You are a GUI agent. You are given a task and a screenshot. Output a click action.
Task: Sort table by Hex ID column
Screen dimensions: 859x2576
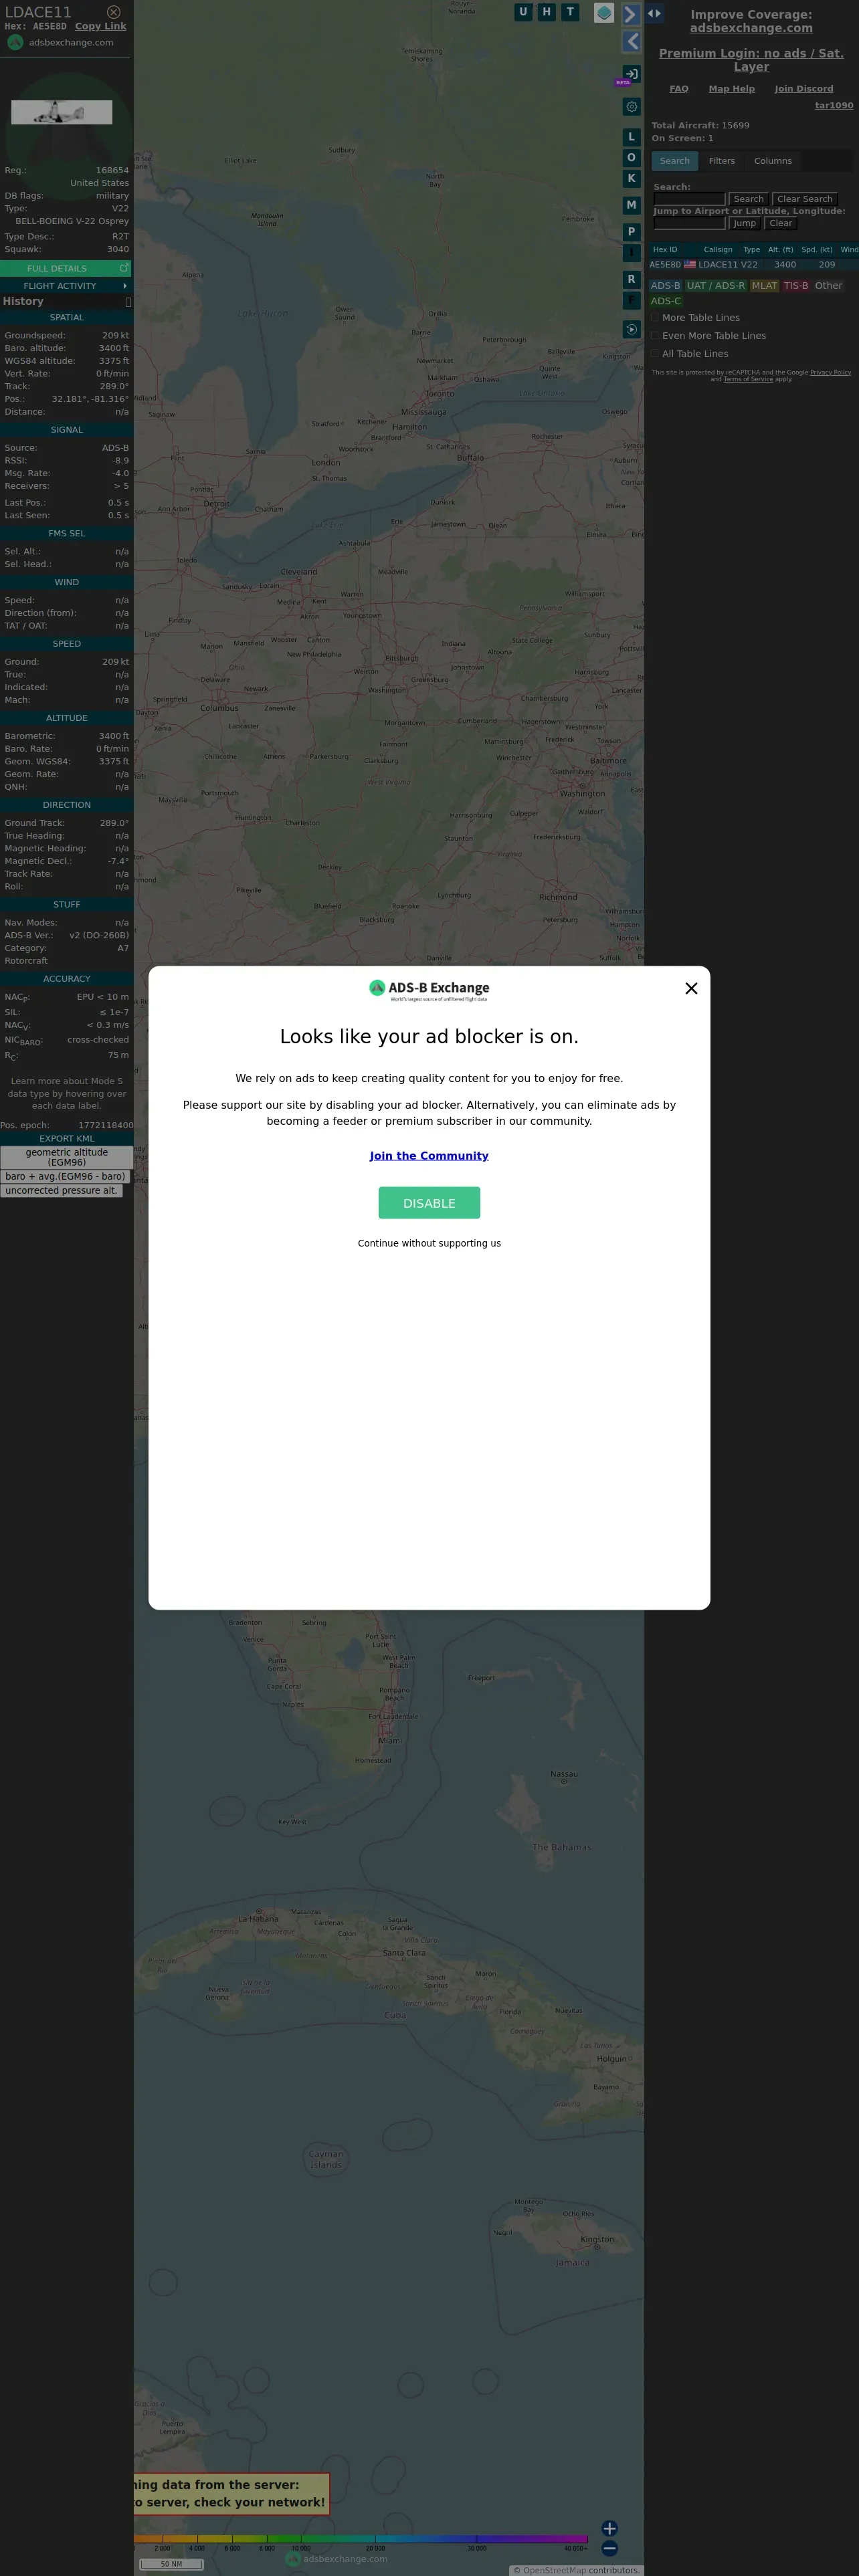coord(665,250)
